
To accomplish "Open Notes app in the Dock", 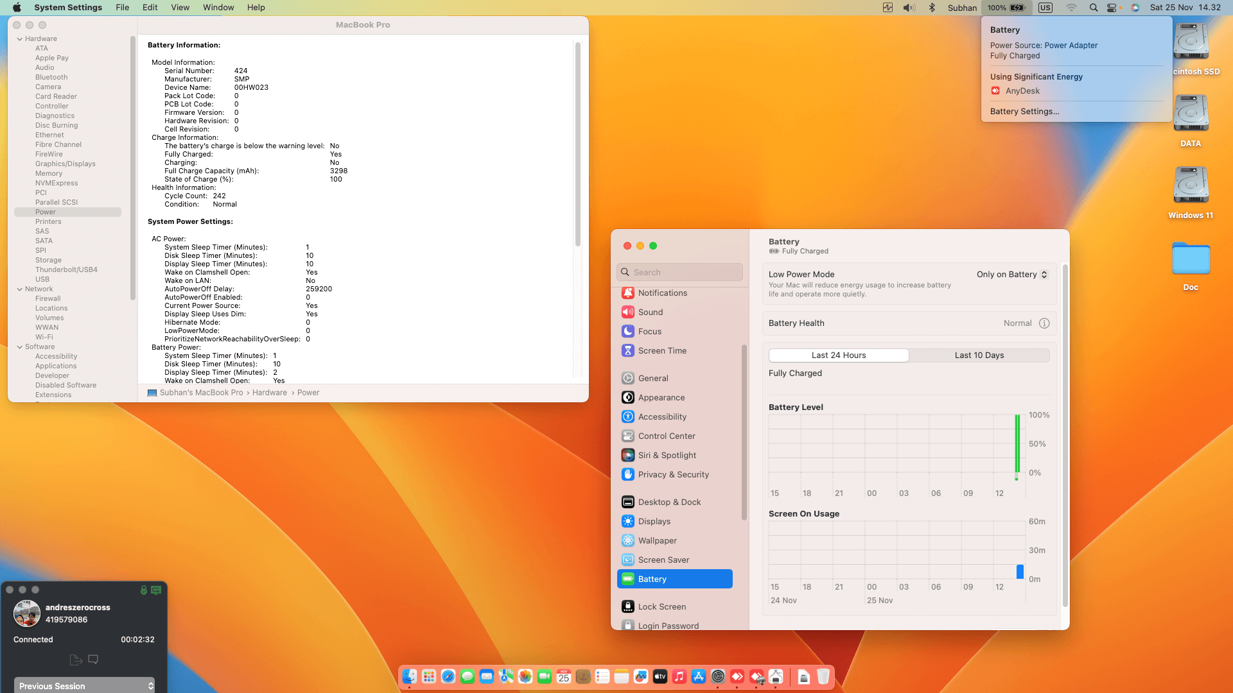I will click(x=622, y=676).
